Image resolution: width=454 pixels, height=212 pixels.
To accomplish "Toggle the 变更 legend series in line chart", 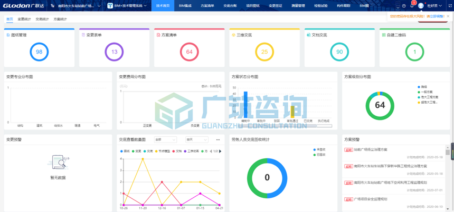I will [137, 151].
